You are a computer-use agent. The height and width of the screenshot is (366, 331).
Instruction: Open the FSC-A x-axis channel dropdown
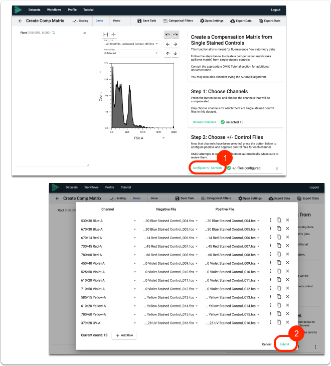pos(149,138)
